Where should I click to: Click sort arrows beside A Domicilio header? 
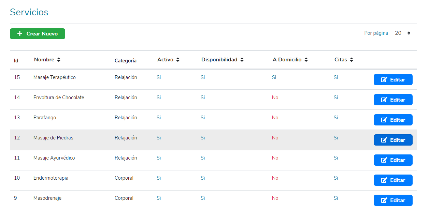[x=306, y=60]
